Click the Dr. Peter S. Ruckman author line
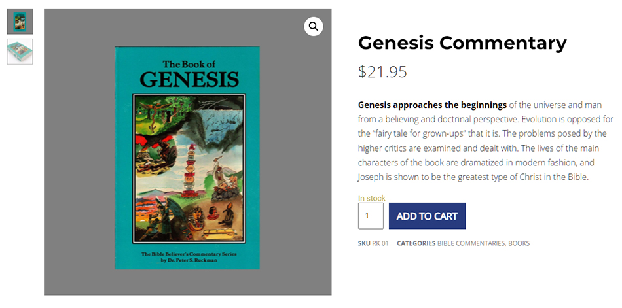The image size is (622, 308). (x=187, y=260)
